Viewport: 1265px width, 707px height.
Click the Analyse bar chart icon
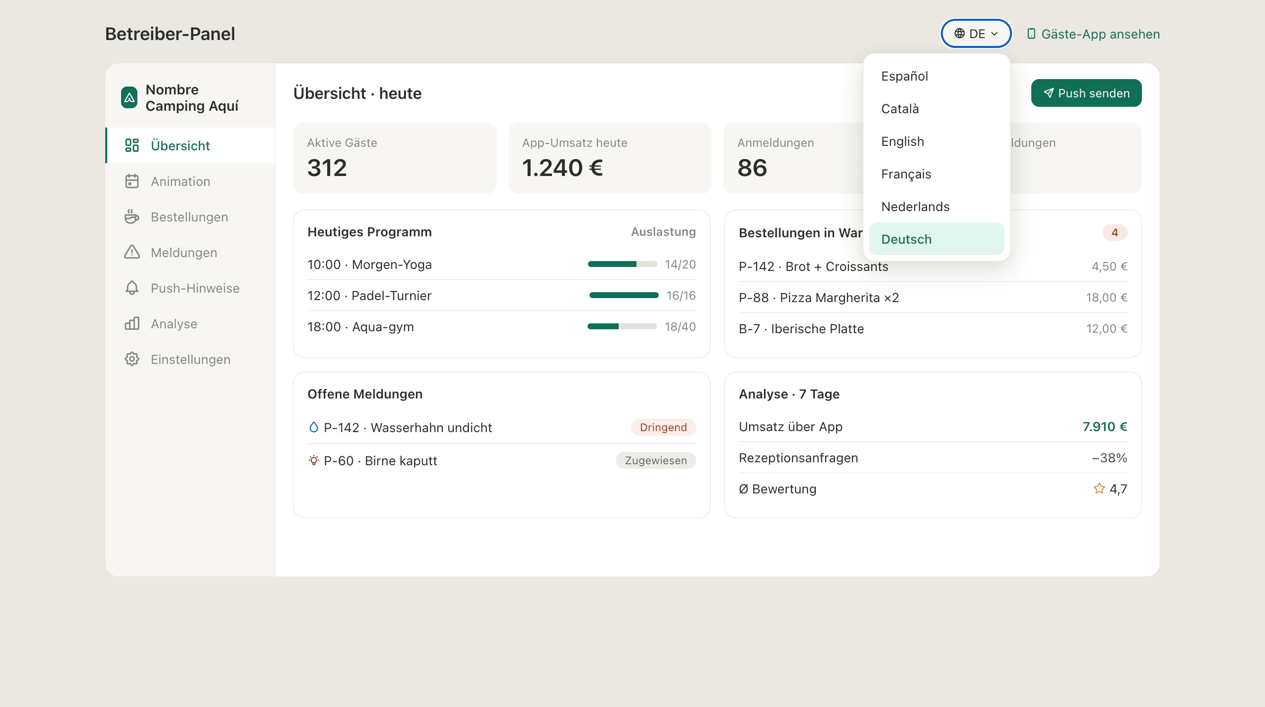tap(132, 323)
